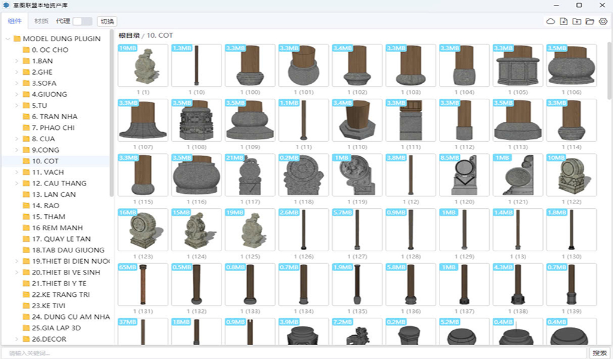Image resolution: width=613 pixels, height=359 pixels.
Task: Click the 7. PHAO CHI folder icon
Action: click(x=26, y=128)
